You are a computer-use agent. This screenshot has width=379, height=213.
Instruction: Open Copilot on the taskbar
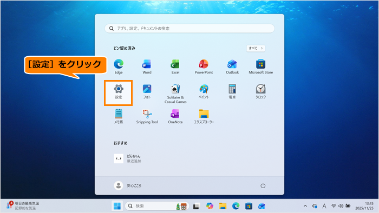point(210,206)
